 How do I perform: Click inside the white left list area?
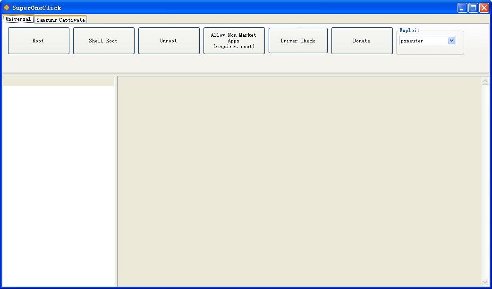(59, 184)
